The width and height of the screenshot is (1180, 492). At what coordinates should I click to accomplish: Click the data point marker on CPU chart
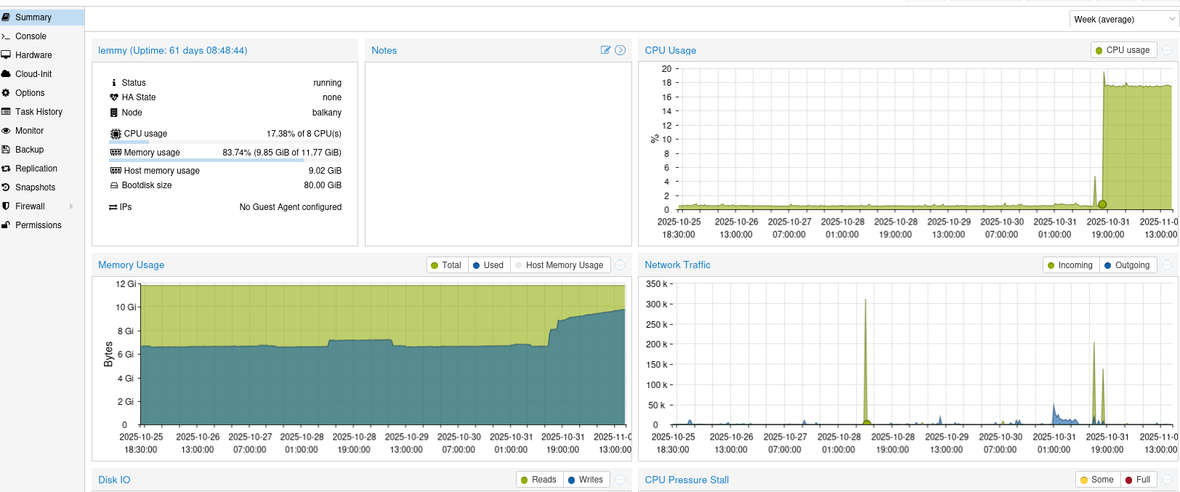click(1102, 205)
